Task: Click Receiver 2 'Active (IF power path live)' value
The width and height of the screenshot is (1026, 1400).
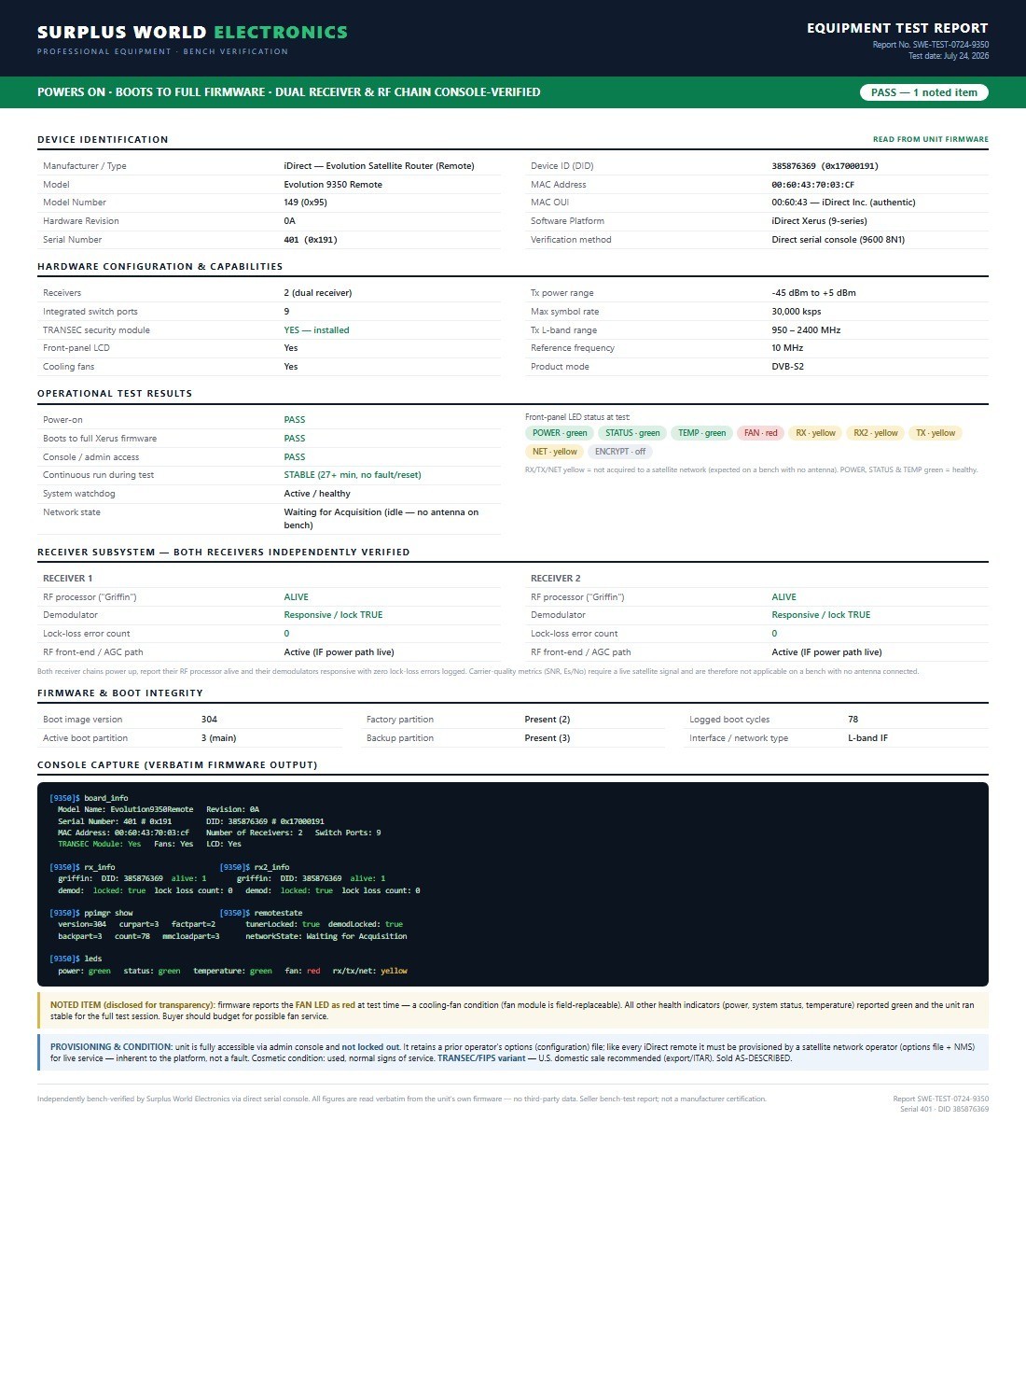Action: (x=826, y=652)
